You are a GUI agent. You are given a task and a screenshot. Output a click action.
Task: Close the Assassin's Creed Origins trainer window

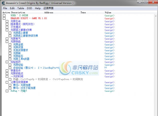(153, 2)
